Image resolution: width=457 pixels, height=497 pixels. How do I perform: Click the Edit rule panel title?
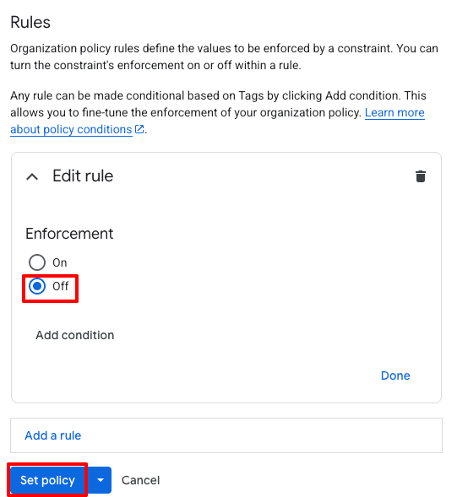(x=83, y=176)
